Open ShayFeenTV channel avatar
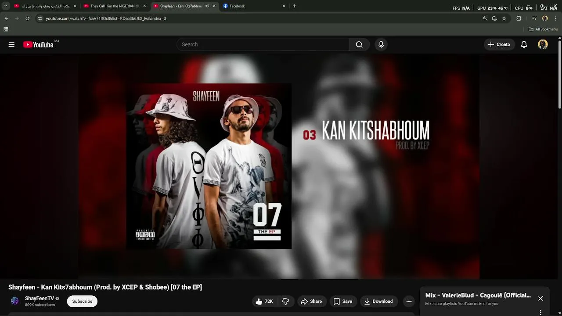Image resolution: width=562 pixels, height=316 pixels. [x=15, y=301]
